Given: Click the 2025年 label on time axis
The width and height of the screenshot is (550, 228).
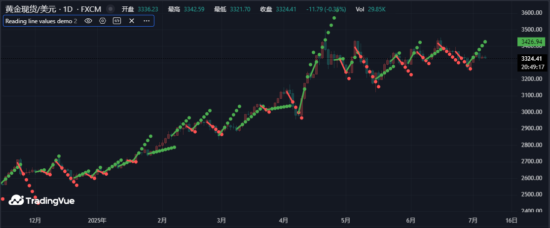Looking at the screenshot, I should (x=97, y=220).
